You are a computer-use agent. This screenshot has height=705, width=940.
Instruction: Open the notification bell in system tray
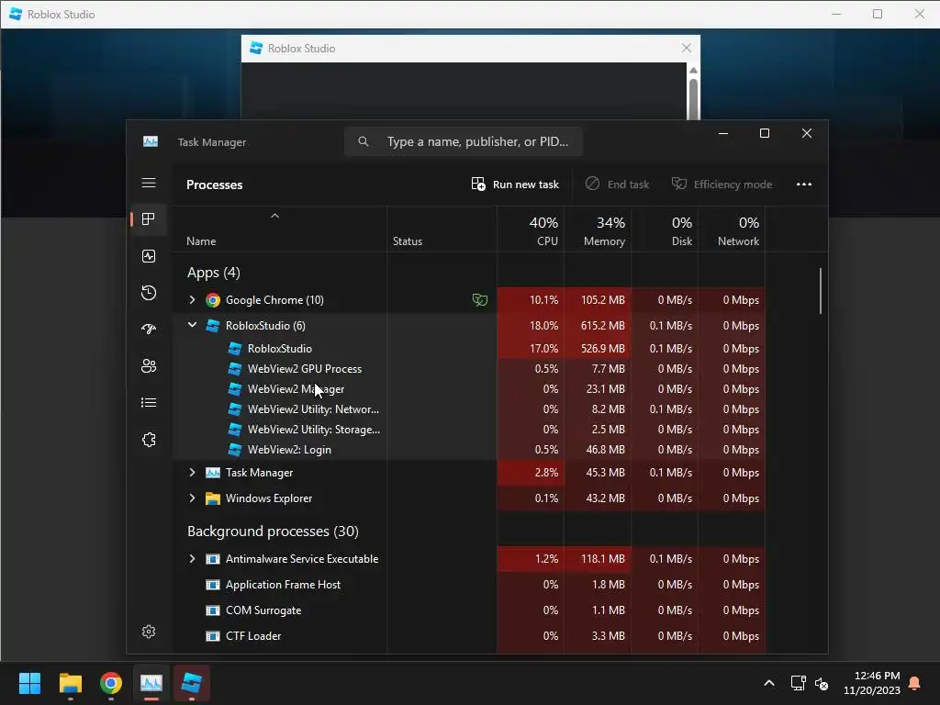pos(915,683)
